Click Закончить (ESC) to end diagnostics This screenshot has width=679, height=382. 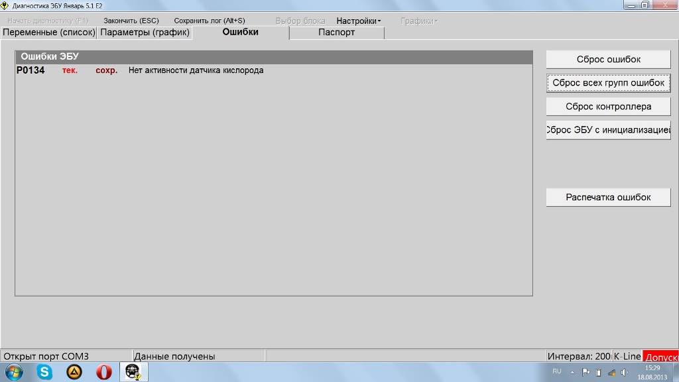pos(131,21)
